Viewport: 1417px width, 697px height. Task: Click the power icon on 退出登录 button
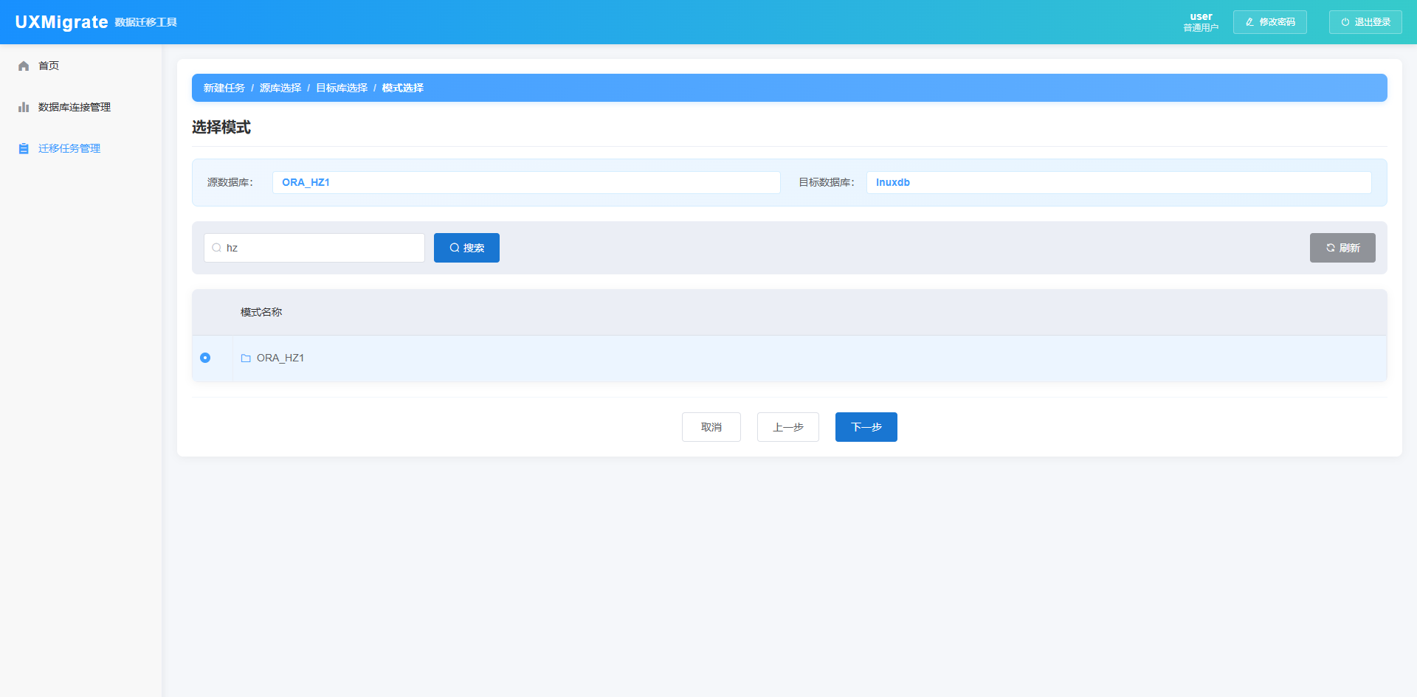(1345, 22)
